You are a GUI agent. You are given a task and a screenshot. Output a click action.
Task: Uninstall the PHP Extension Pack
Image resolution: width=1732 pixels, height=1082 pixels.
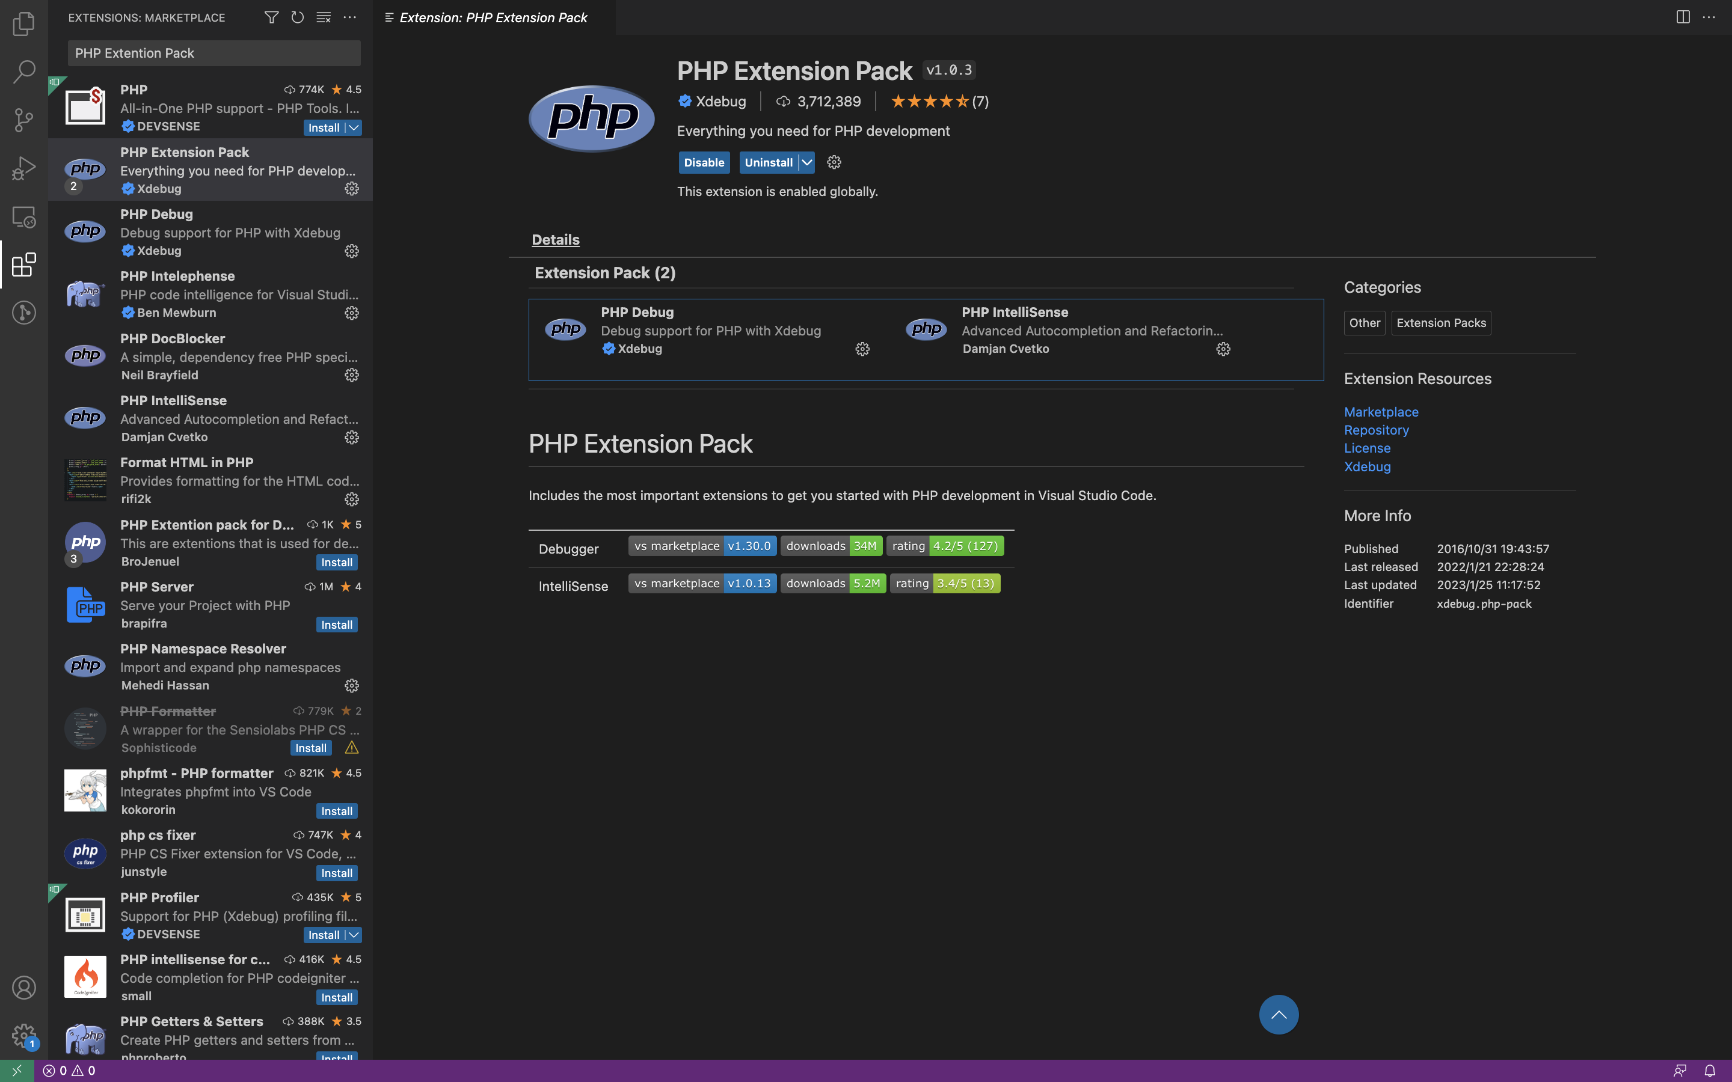(768, 162)
